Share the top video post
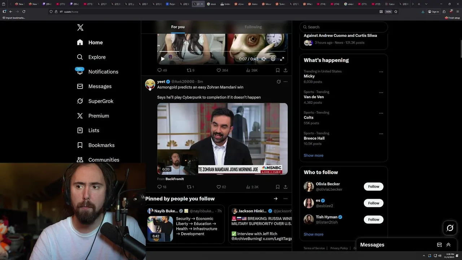462x260 pixels. 286,70
